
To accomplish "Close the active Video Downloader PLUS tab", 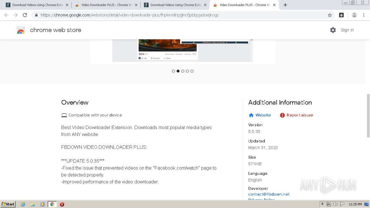I will click(x=274, y=5).
